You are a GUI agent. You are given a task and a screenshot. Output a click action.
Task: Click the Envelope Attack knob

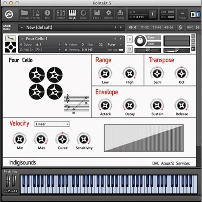(105, 105)
